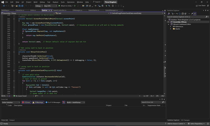
Task: Expand the References node
Action: click(171, 27)
